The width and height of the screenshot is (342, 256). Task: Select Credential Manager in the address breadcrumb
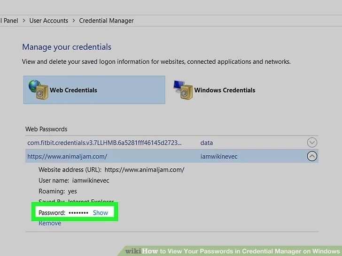click(x=106, y=21)
